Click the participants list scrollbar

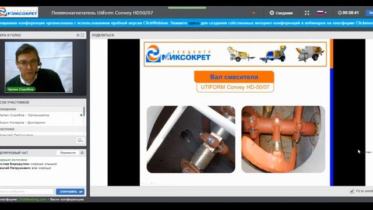point(84,111)
